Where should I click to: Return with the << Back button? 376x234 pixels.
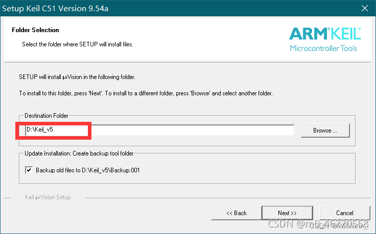tap(237, 213)
